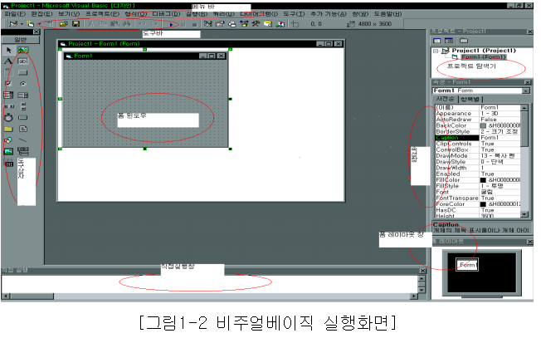Select the OLE control tool
This screenshot has height=338, width=541.
[8, 163]
